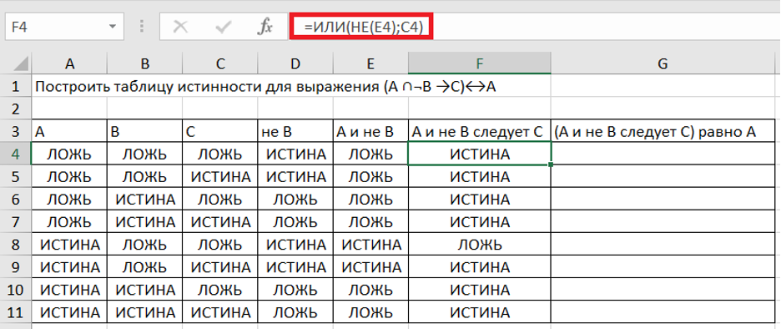The width and height of the screenshot is (781, 329).
Task: Click header cell 'B' in row 3
Action: (145, 131)
